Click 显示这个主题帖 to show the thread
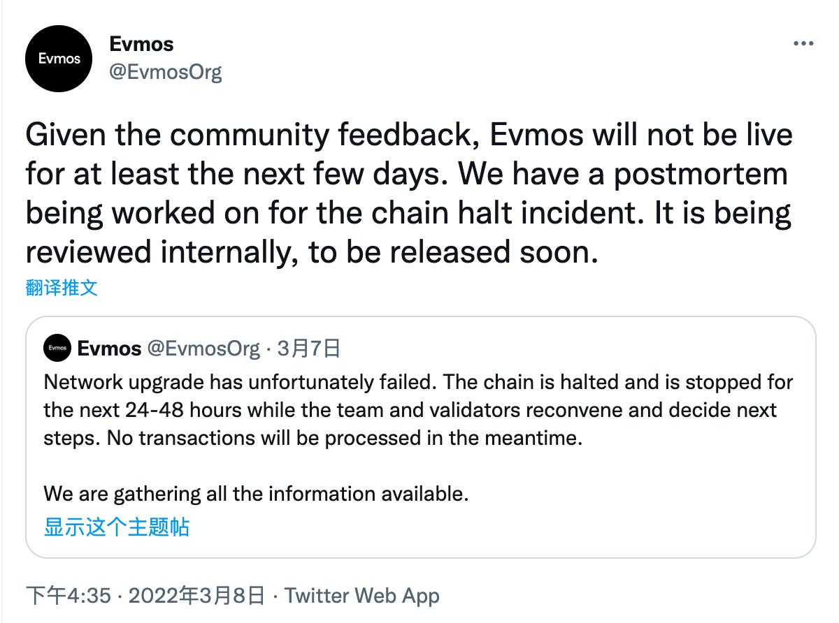The width and height of the screenshot is (839, 623). tap(116, 526)
